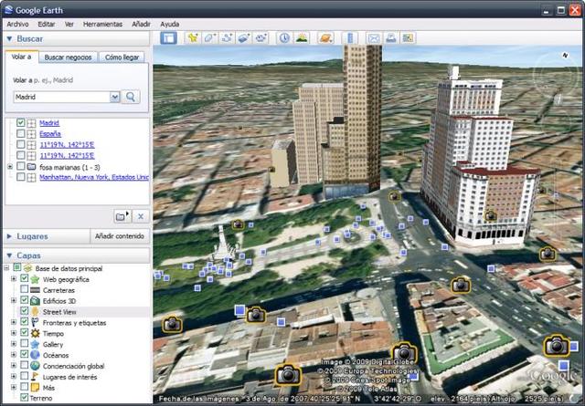Collapse the Capas panel
The width and height of the screenshot is (585, 406).
pyautogui.click(x=9, y=255)
